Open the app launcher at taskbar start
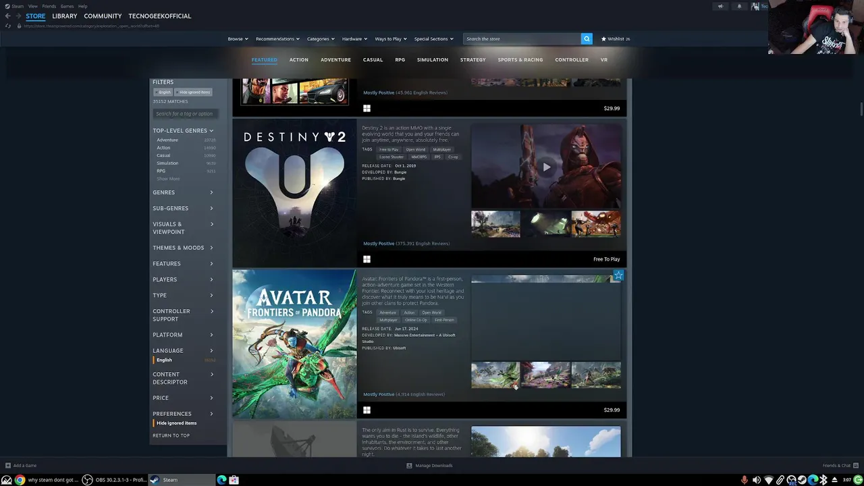This screenshot has height=486, width=864. click(6, 480)
